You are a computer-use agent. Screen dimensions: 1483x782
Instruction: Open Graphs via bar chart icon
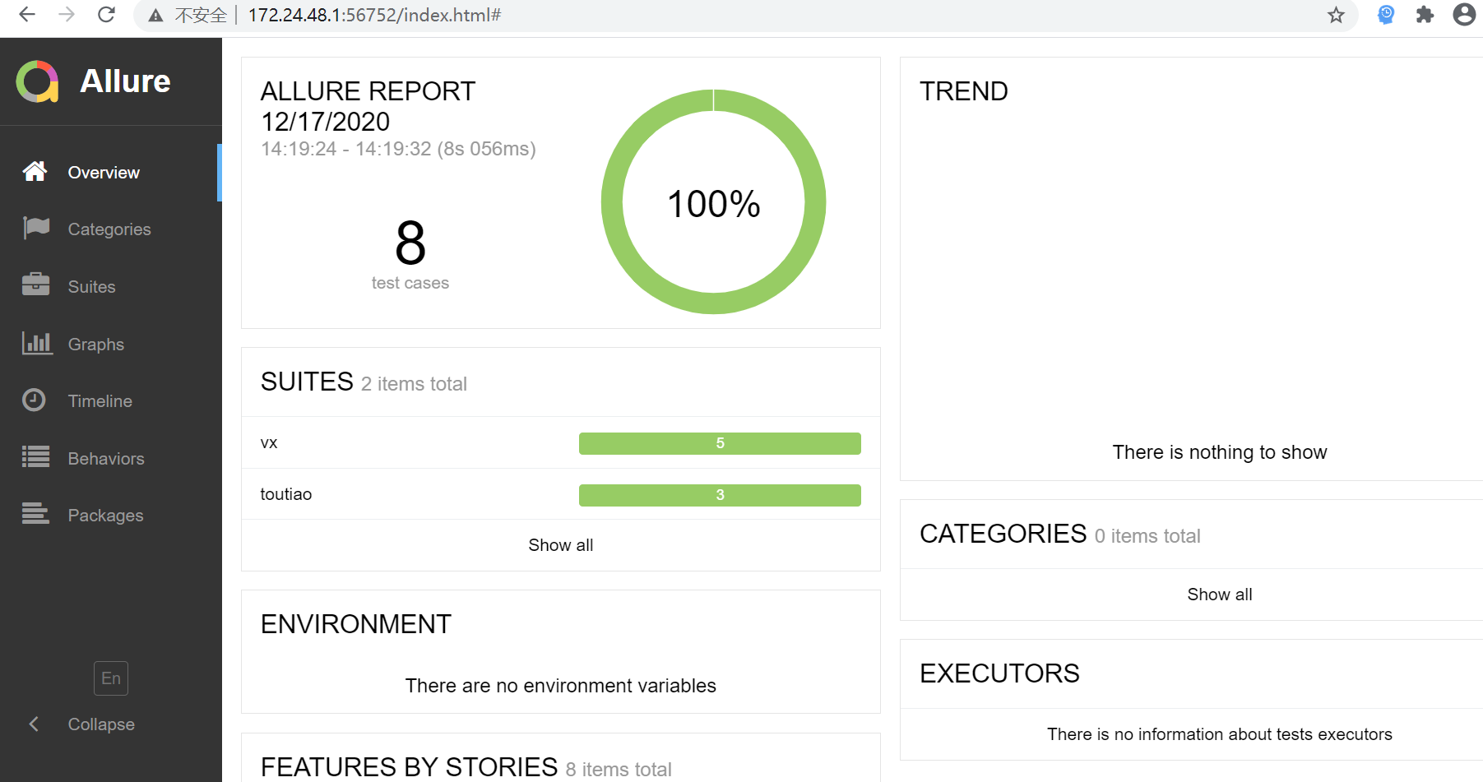coord(37,343)
